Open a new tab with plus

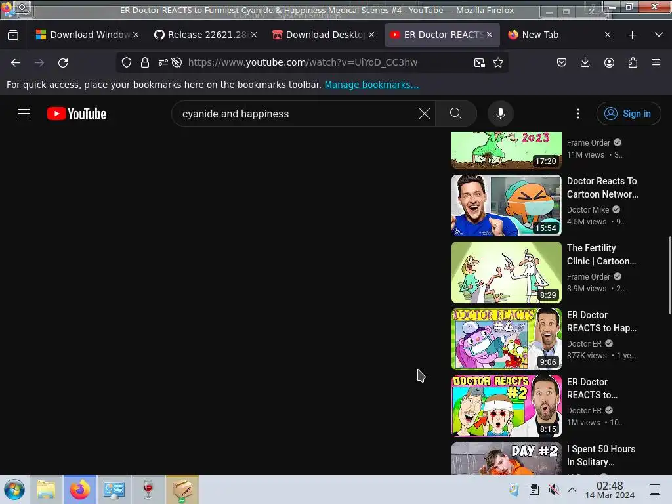pyautogui.click(x=632, y=35)
